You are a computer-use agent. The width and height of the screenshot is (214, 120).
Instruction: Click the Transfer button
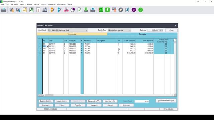pyautogui.click(x=78, y=105)
